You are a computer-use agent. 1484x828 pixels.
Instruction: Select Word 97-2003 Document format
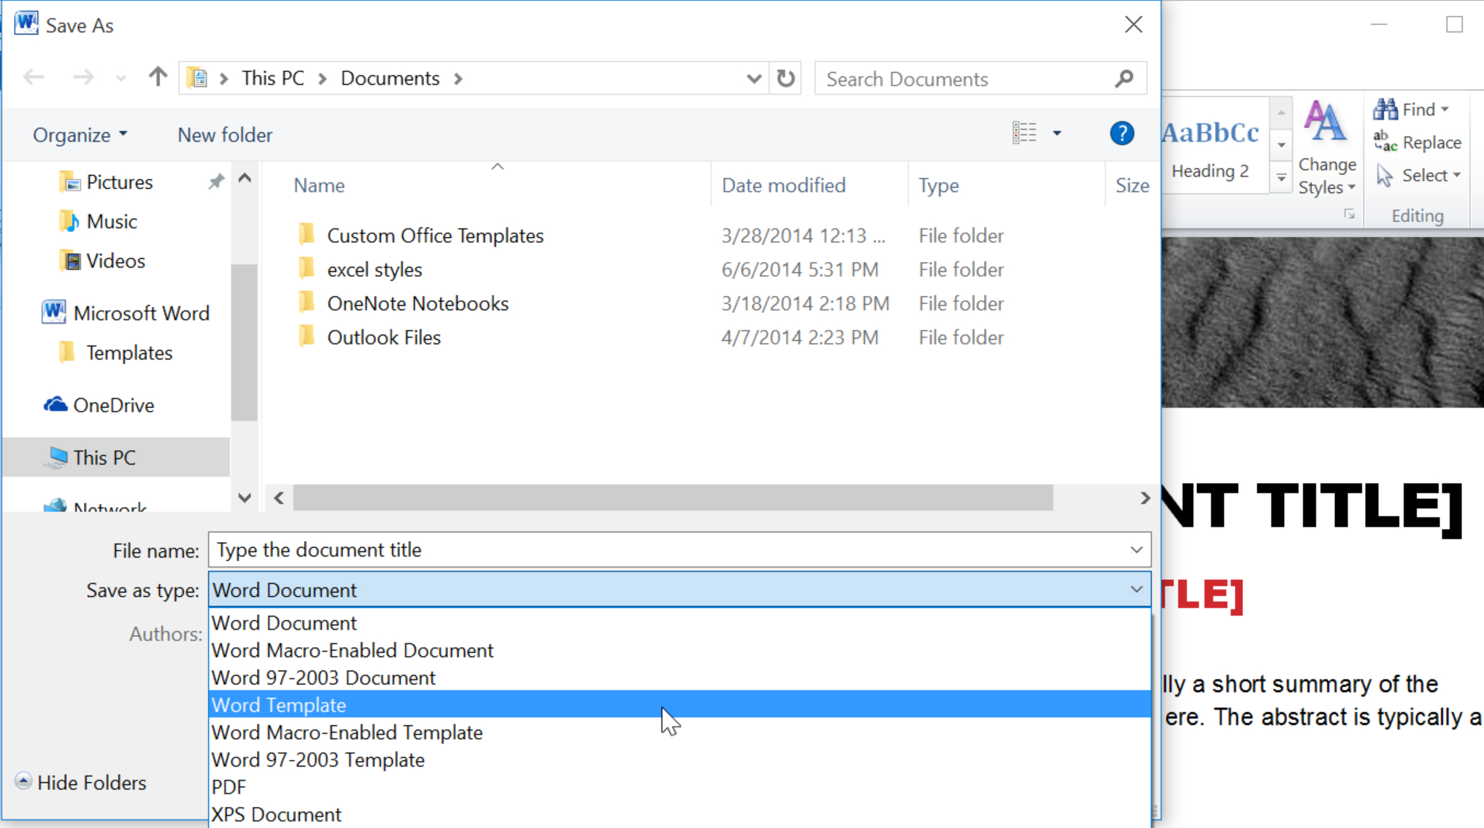point(323,677)
